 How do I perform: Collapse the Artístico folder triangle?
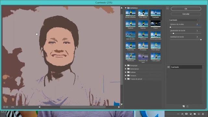pos(125,8)
